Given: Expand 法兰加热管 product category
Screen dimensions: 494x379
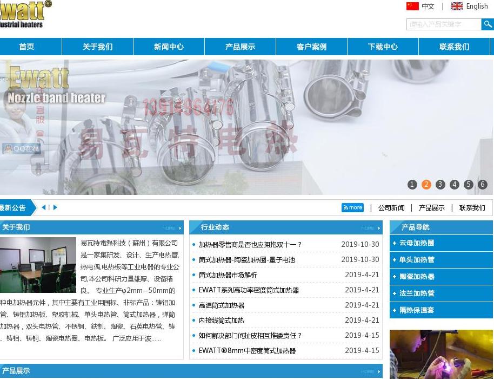Looking at the screenshot, I should (x=441, y=293).
